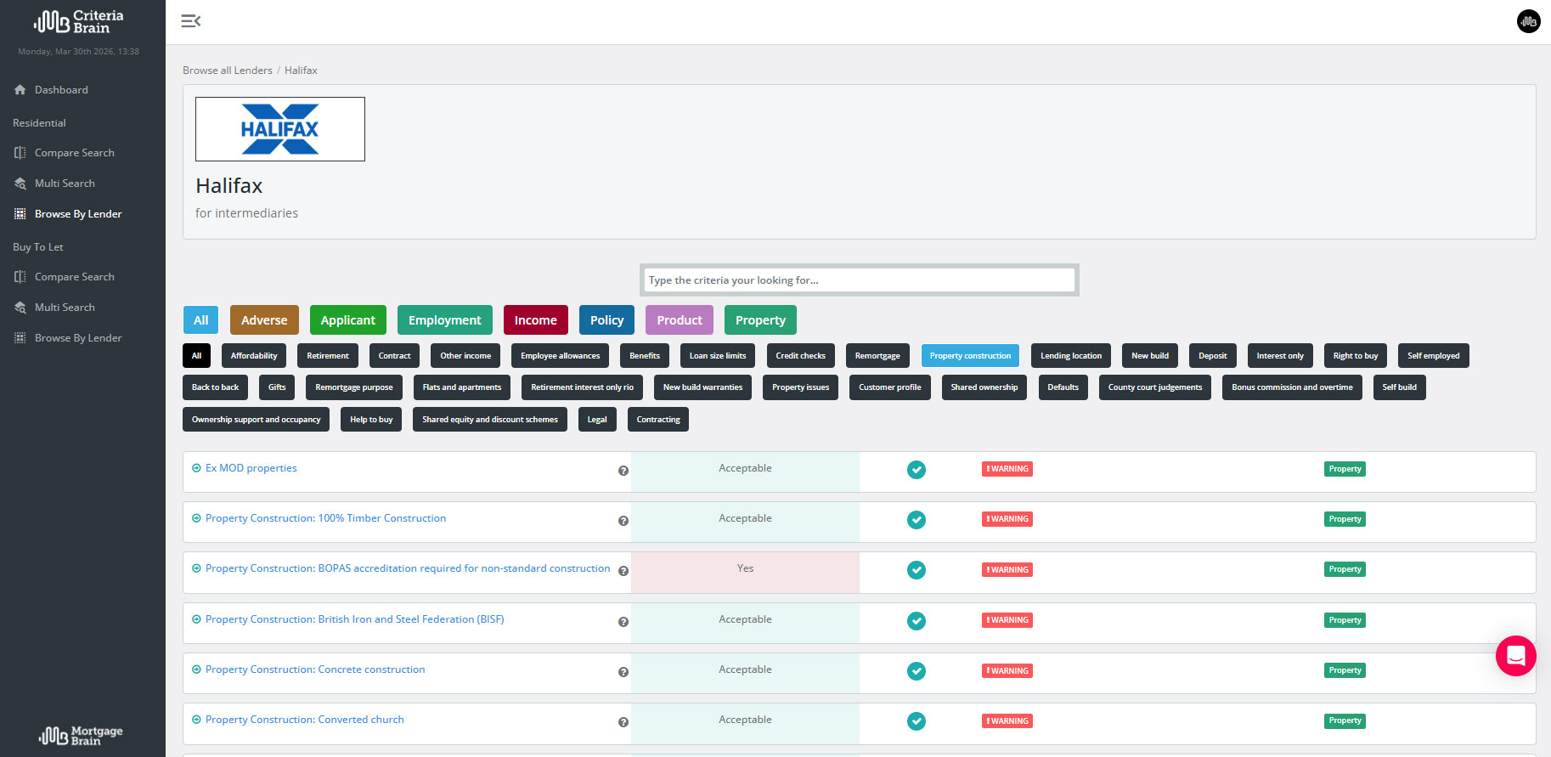Click the check mark on BISF row
The image size is (1551, 757).
coord(916,621)
